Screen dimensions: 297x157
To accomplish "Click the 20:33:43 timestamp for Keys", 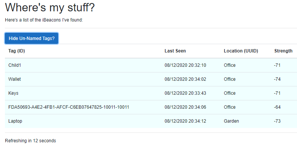I will [x=185, y=93].
